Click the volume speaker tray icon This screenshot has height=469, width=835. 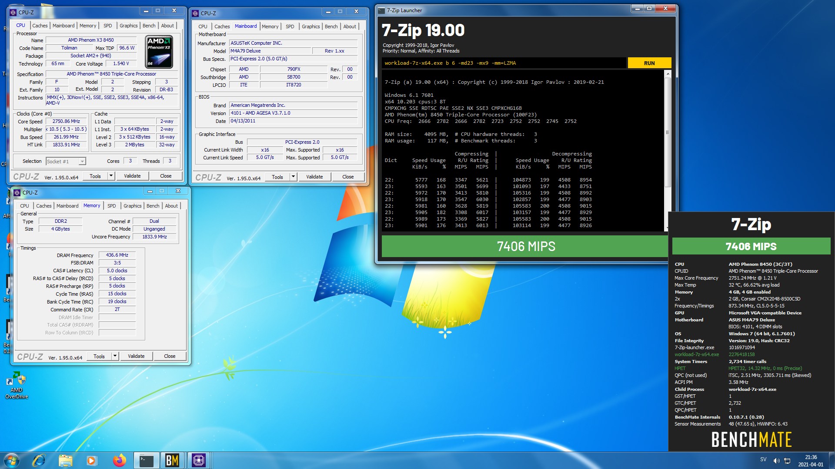point(776,460)
